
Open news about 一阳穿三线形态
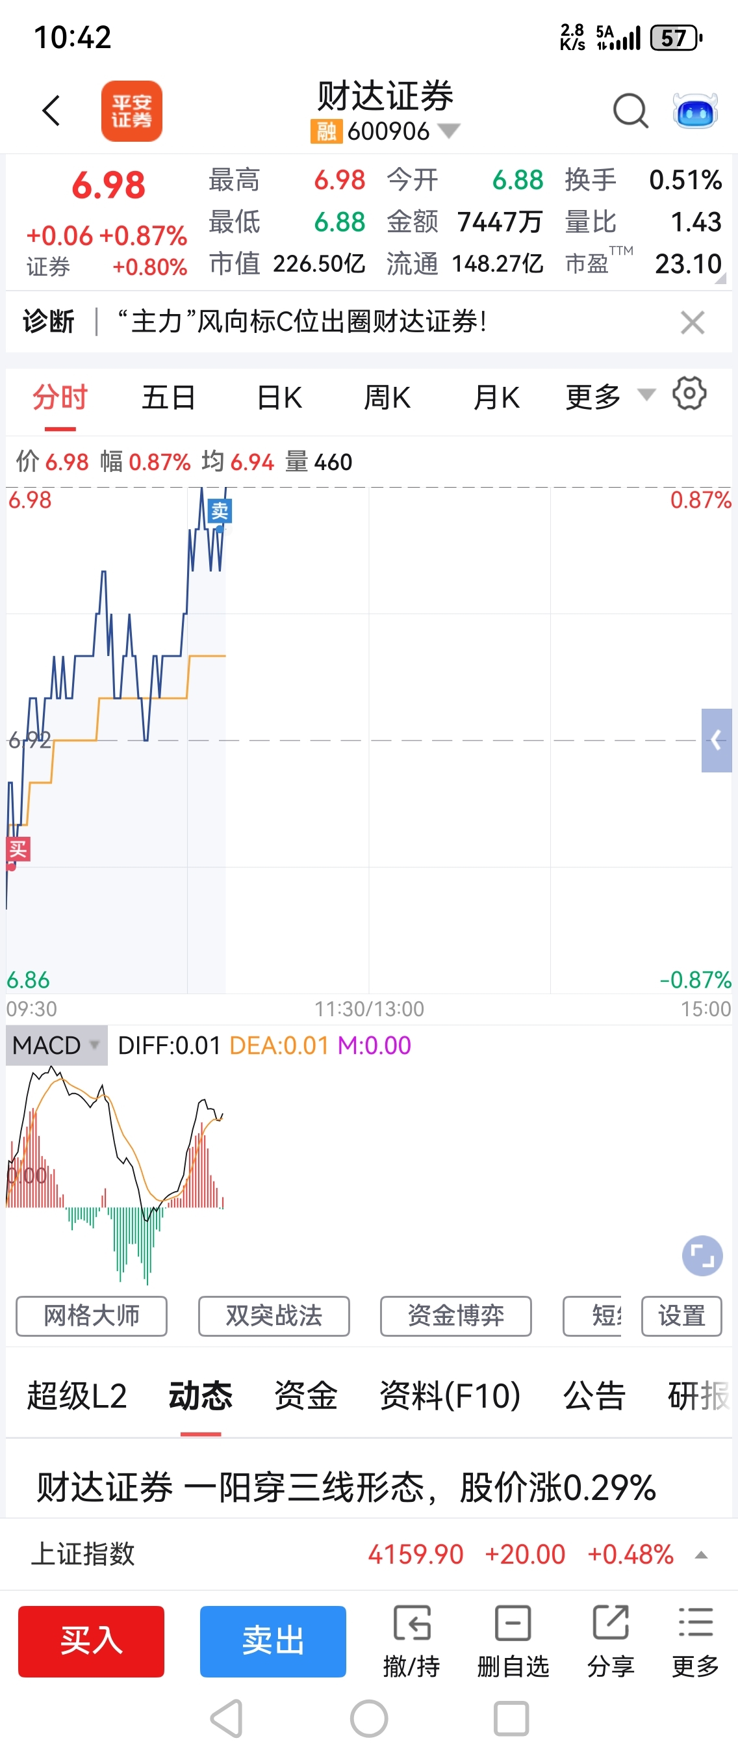coord(346,1487)
